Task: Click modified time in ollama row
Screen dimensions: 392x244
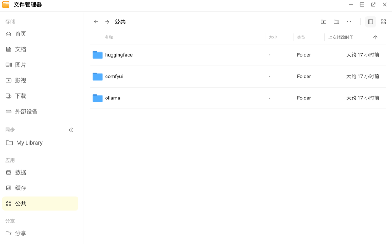Action: click(x=363, y=98)
